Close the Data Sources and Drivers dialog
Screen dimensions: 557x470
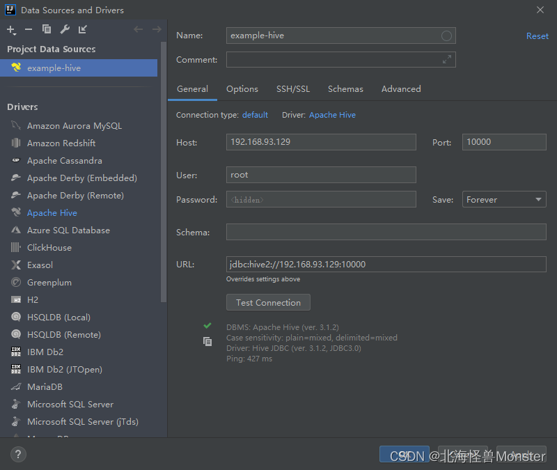pyautogui.click(x=540, y=10)
